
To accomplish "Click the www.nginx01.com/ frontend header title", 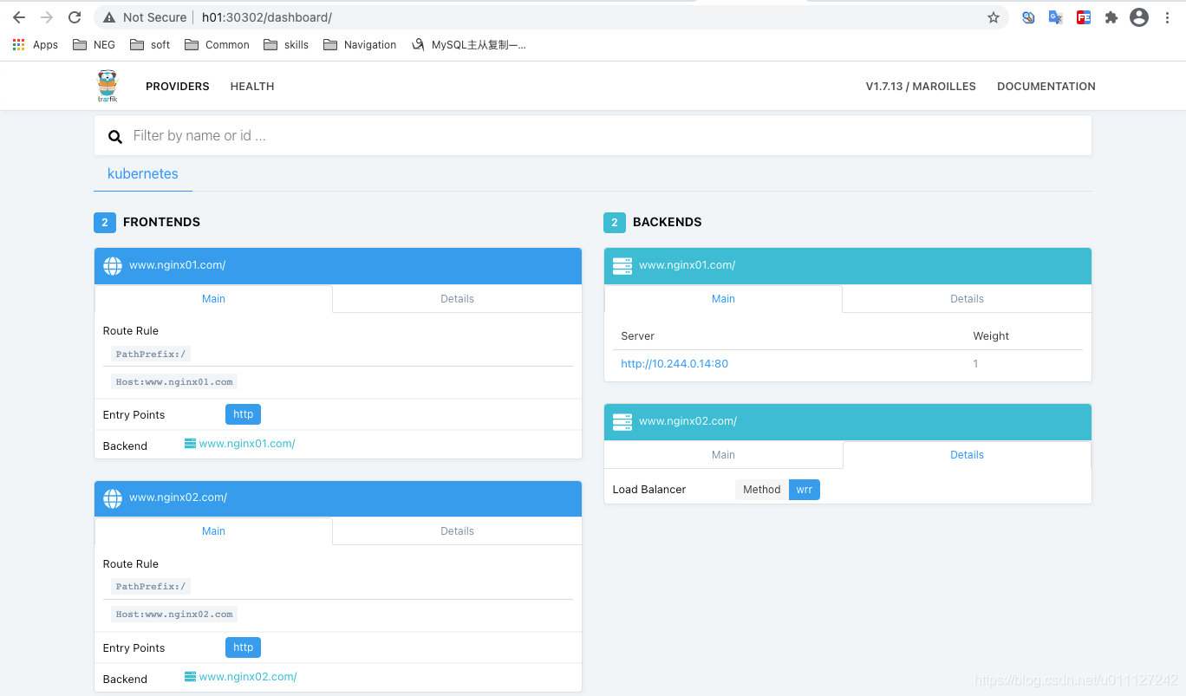I will pos(178,265).
